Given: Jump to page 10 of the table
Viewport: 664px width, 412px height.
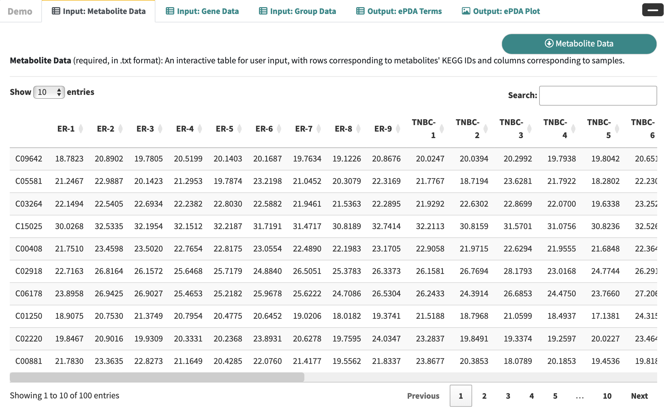Looking at the screenshot, I should (607, 396).
